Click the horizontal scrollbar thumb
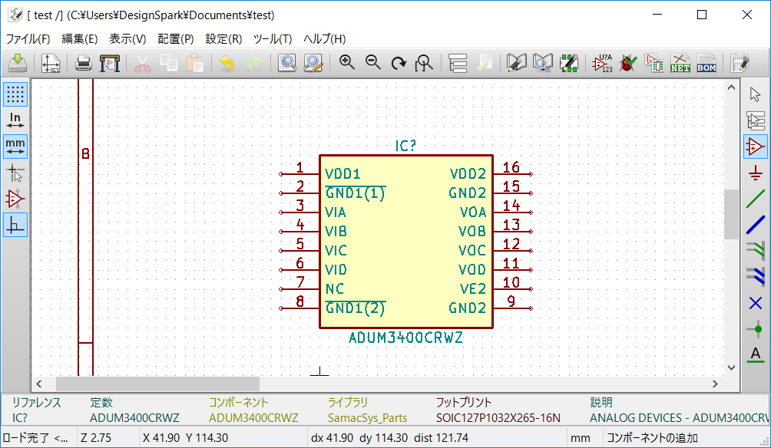Screen dimensions: 771x448 click(x=157, y=384)
